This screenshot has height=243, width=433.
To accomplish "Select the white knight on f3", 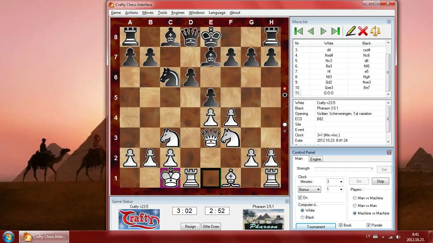I will pos(230,138).
